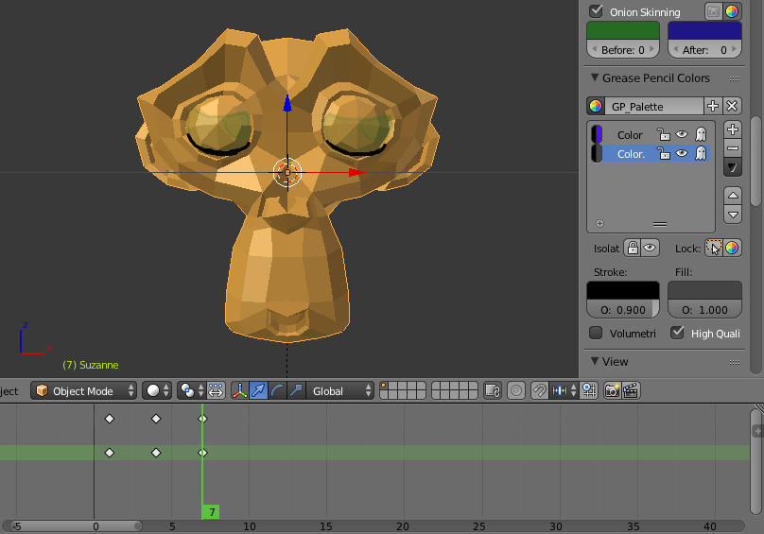Click the timeline horizontal scrollbar

(x=77, y=526)
